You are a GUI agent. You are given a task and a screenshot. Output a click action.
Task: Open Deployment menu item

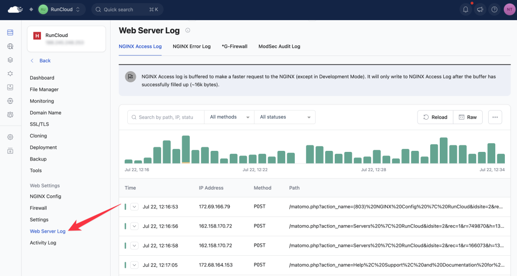43,147
